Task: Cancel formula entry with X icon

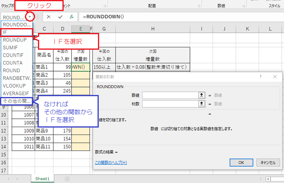Action: (x=49, y=17)
